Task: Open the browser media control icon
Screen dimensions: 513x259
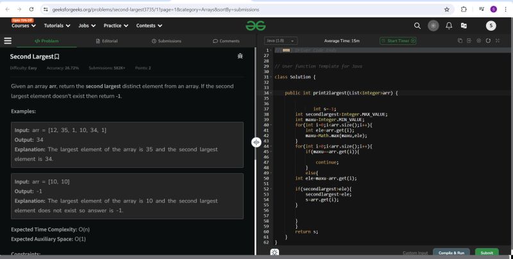Action: (x=482, y=9)
